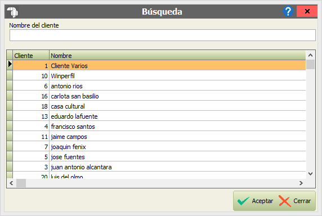Focus the Nombre del cliente search field
322x216 pixels.
click(163, 35)
